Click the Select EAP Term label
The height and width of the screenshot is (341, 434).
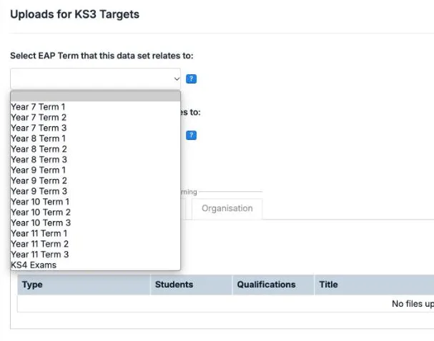102,56
